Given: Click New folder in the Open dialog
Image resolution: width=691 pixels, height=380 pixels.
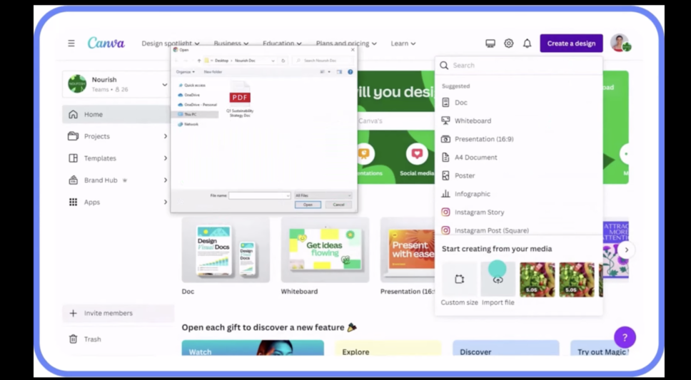Looking at the screenshot, I should (x=213, y=72).
